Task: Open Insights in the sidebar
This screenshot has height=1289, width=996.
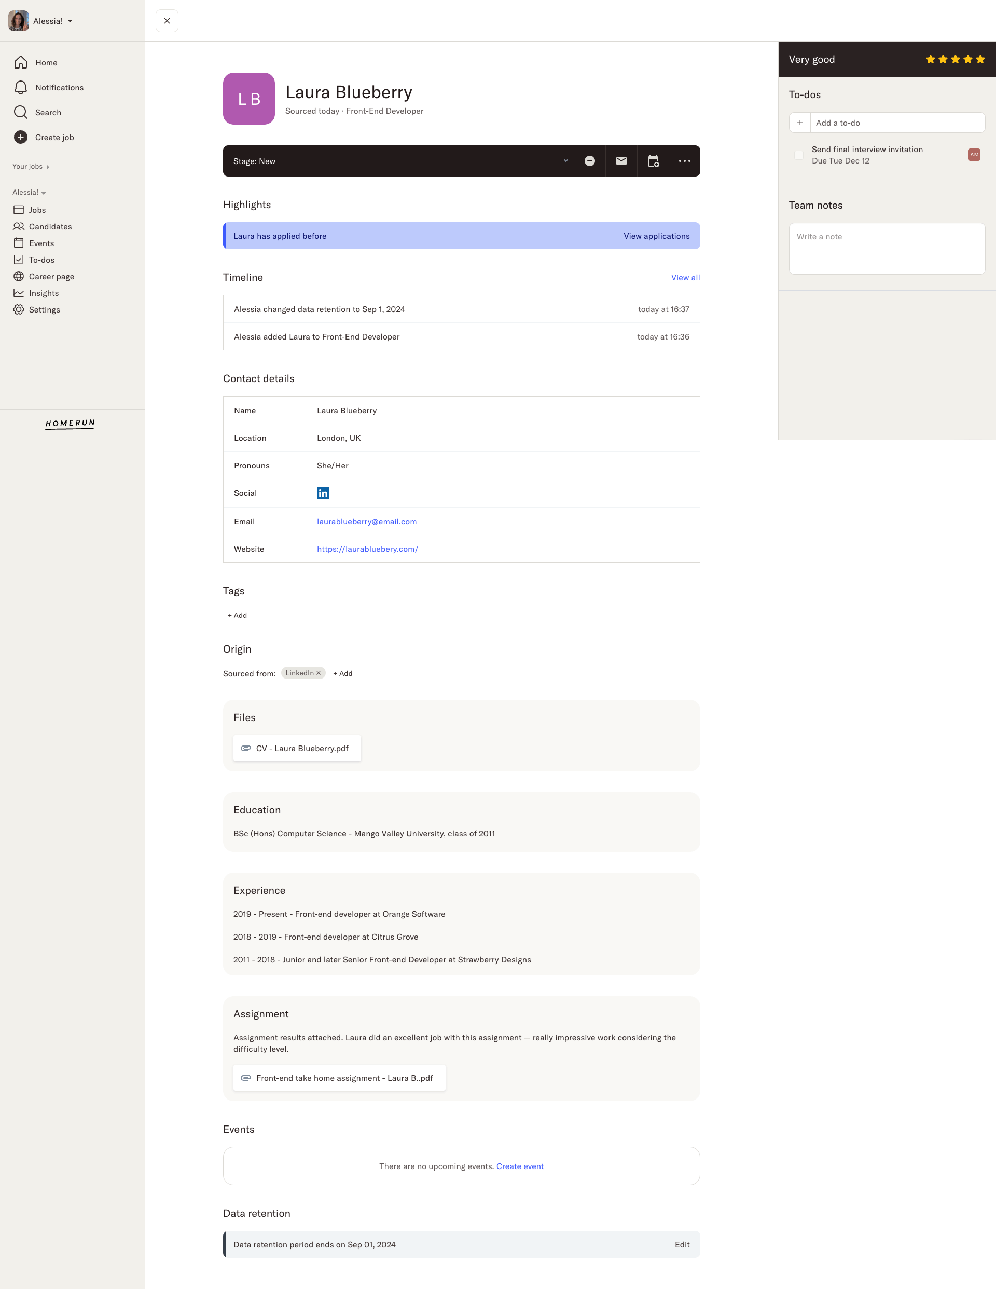Action: tap(44, 293)
